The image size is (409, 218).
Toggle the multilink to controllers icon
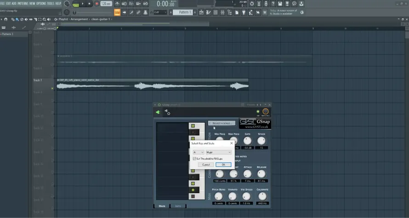[138, 12]
